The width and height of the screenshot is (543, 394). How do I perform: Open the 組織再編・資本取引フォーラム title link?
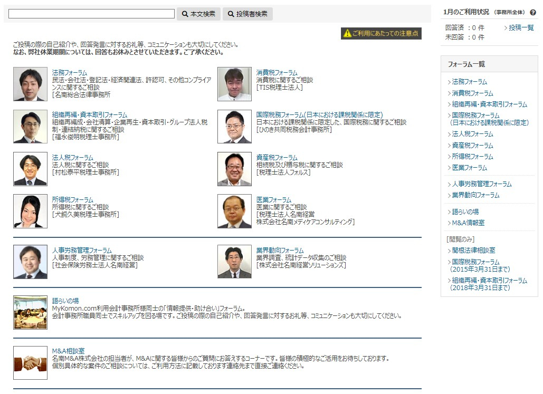click(89, 114)
